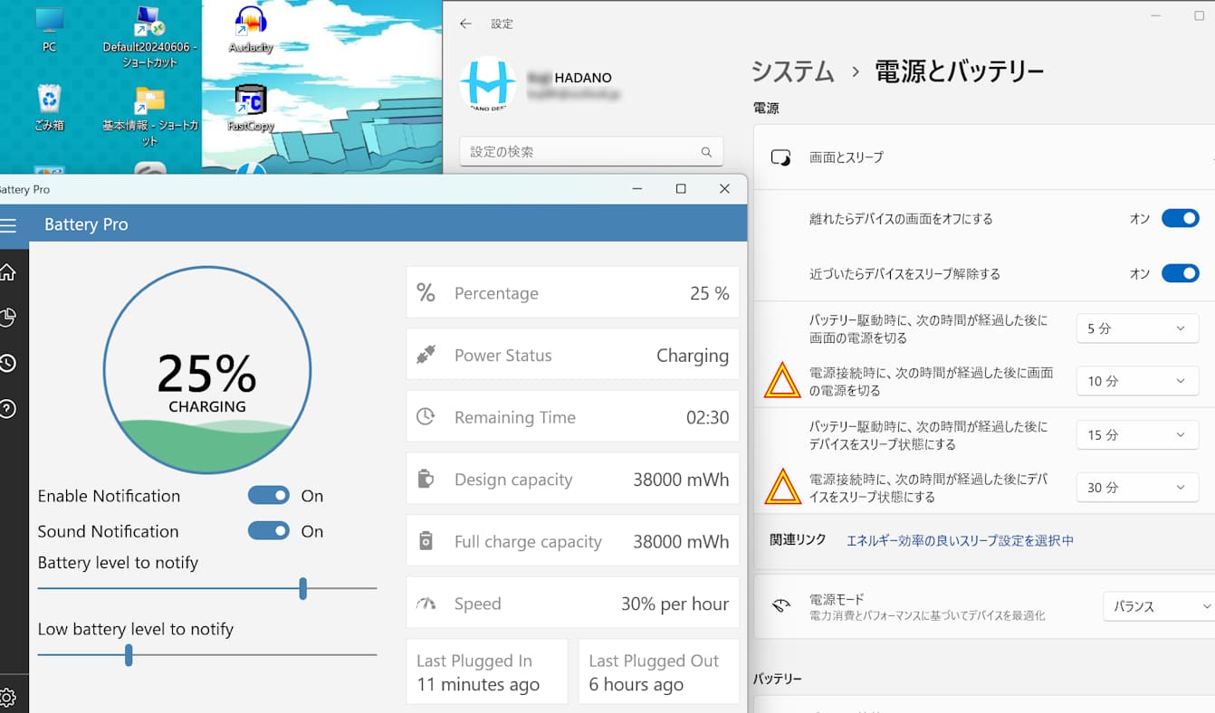The height and width of the screenshot is (713, 1215).
Task: Change the バランス power mode dropdown
Action: coord(1159,605)
